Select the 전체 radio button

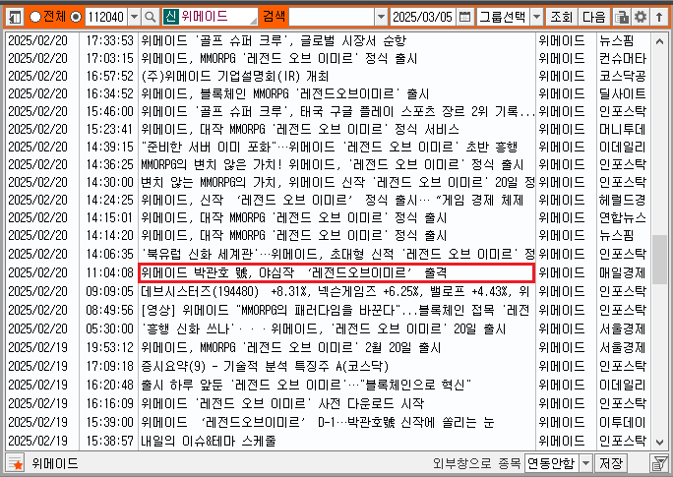pos(35,17)
